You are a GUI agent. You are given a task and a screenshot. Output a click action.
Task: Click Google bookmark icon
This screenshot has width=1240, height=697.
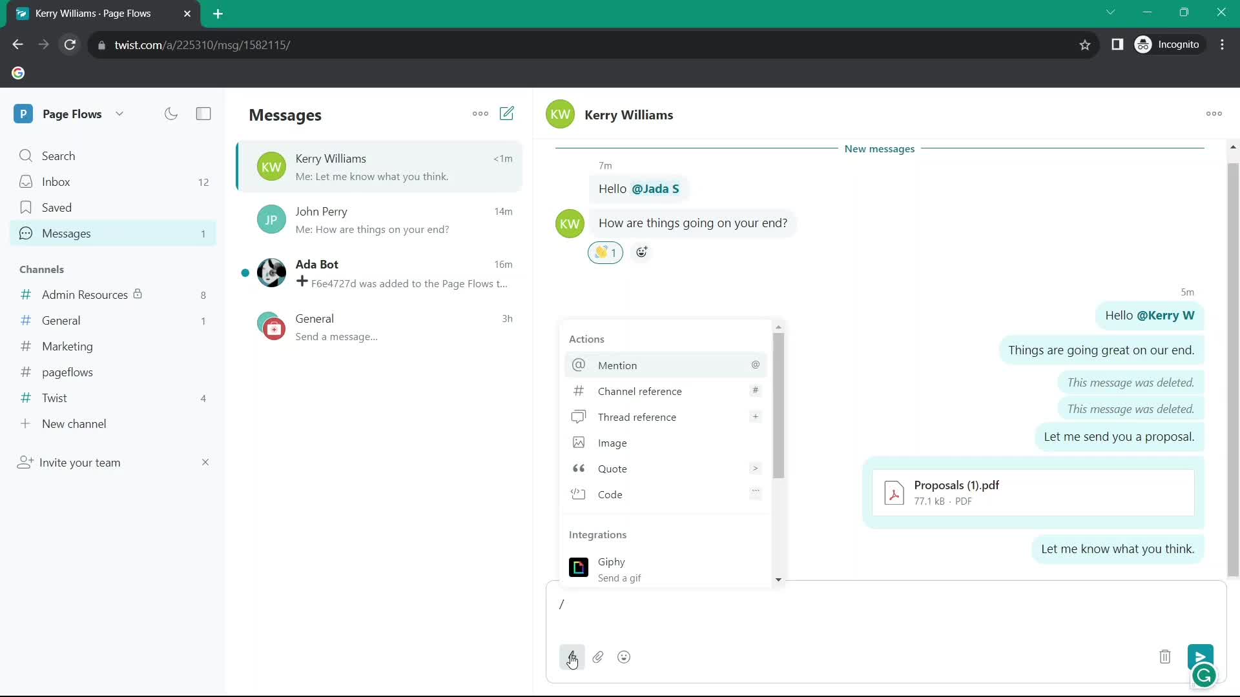point(18,73)
